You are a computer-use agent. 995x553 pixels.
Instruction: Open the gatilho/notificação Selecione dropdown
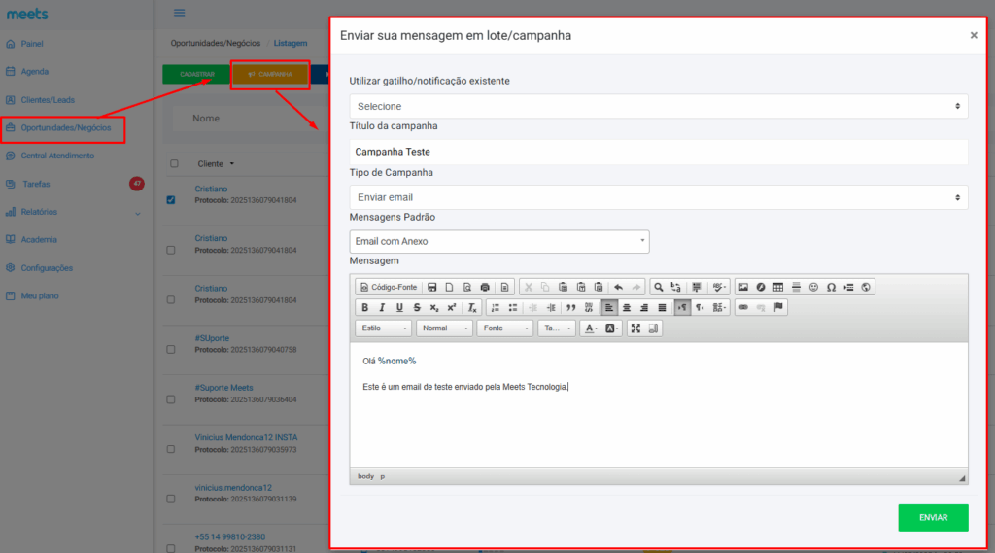pos(658,106)
